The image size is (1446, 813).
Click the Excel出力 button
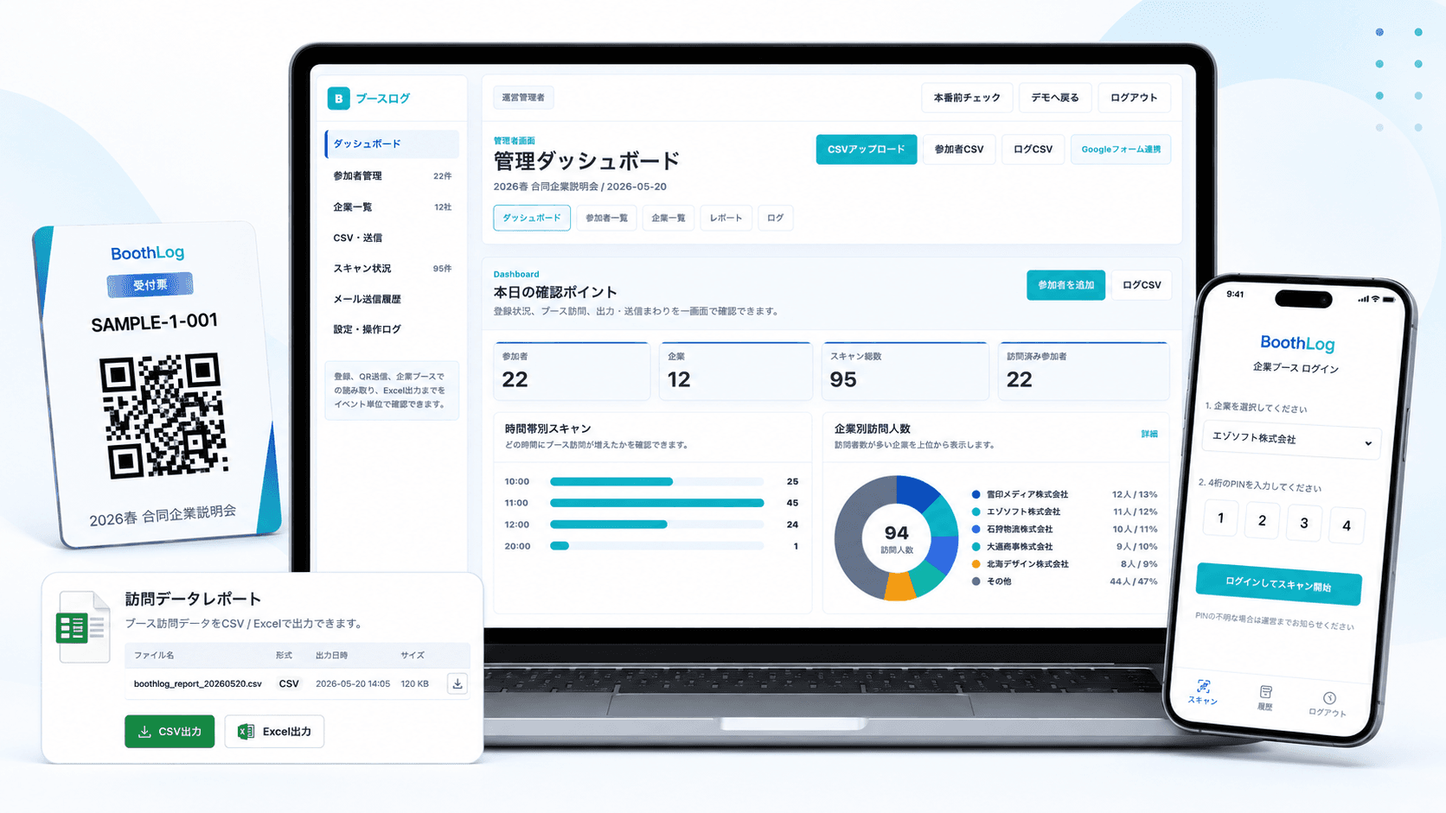click(274, 732)
